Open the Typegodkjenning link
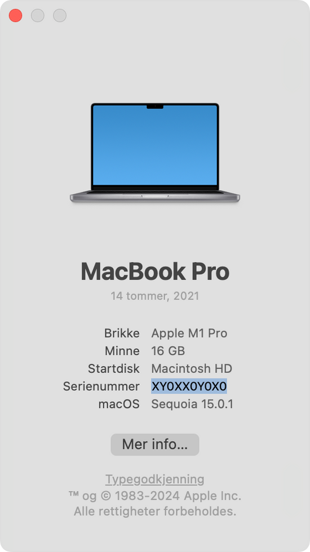 pos(154,479)
